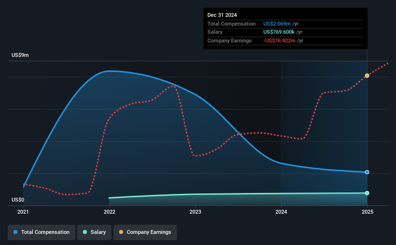Toggle the Salary legend button
Screen dimensions: 396x245
click(x=94, y=232)
